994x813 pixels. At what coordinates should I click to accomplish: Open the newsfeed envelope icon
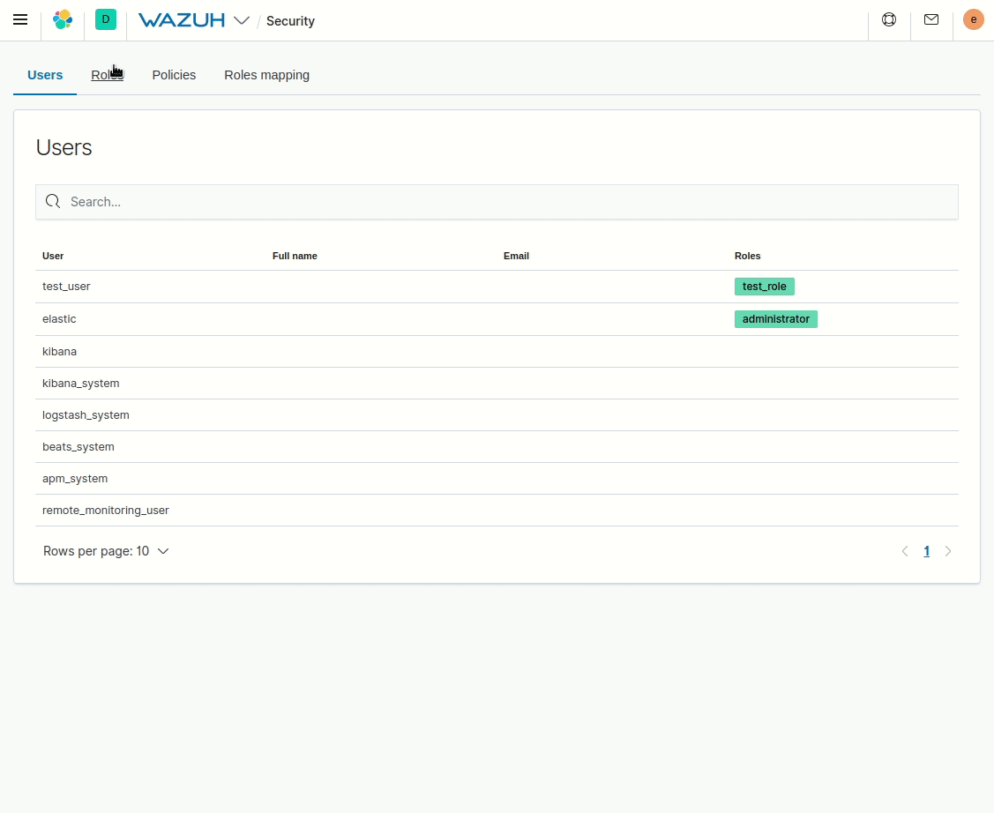(x=930, y=19)
